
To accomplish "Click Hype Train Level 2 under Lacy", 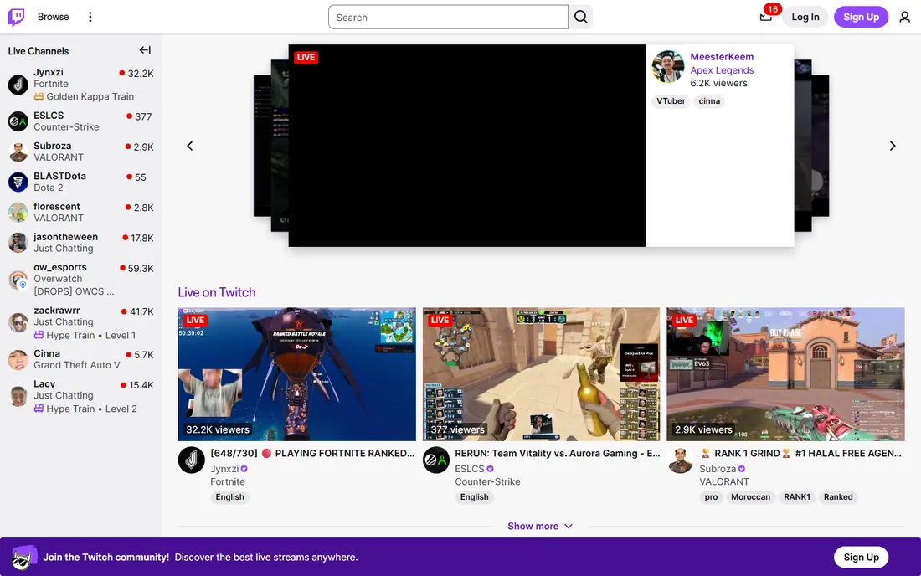I will pos(85,409).
